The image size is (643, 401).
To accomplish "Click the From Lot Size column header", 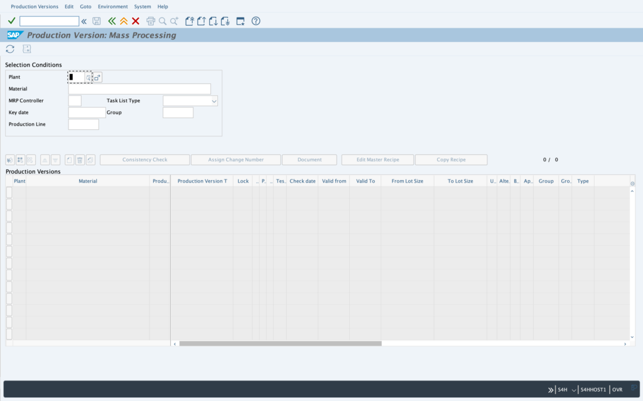I will click(407, 181).
